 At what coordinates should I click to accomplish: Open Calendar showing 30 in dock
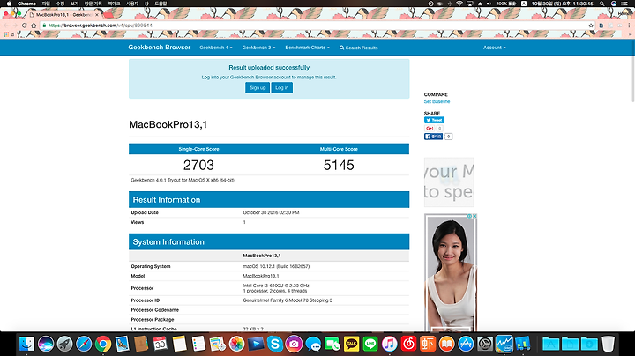161,344
